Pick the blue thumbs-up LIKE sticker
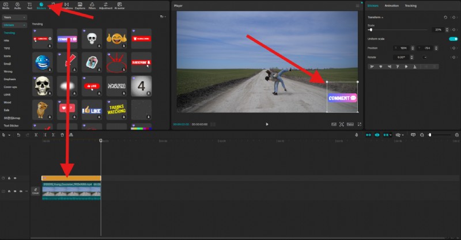 (92, 109)
